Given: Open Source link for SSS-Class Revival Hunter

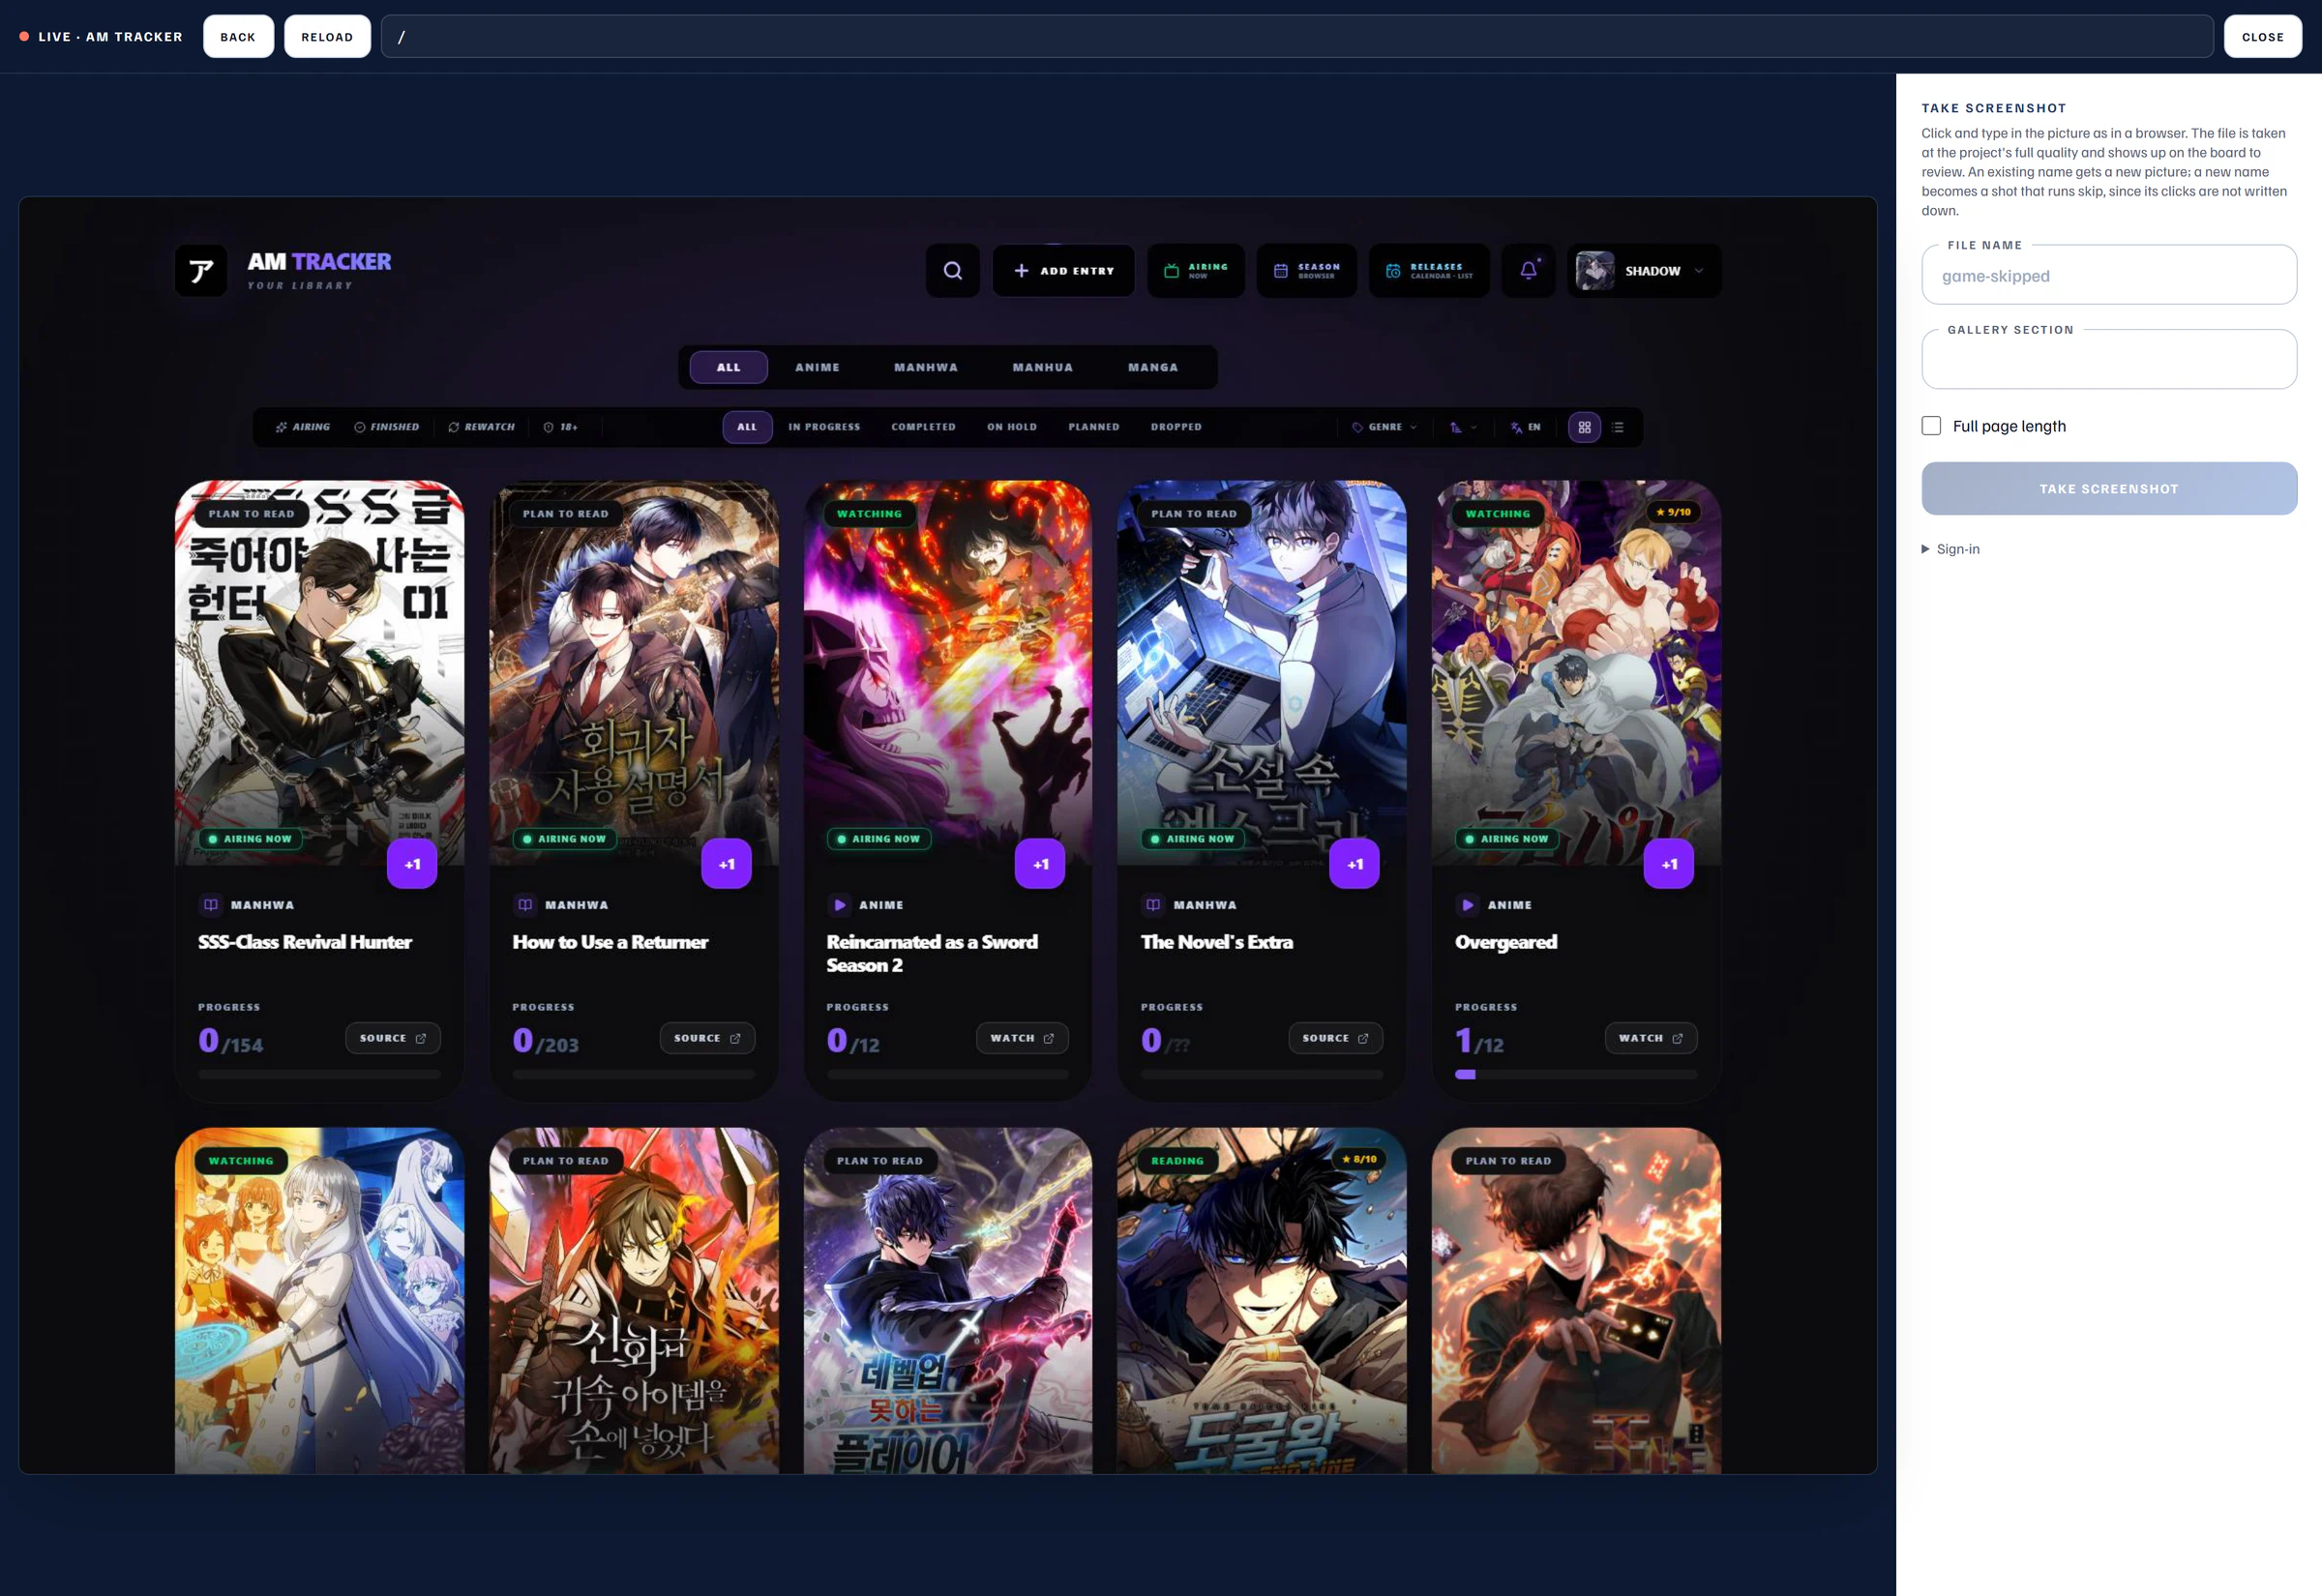Looking at the screenshot, I should 393,1038.
